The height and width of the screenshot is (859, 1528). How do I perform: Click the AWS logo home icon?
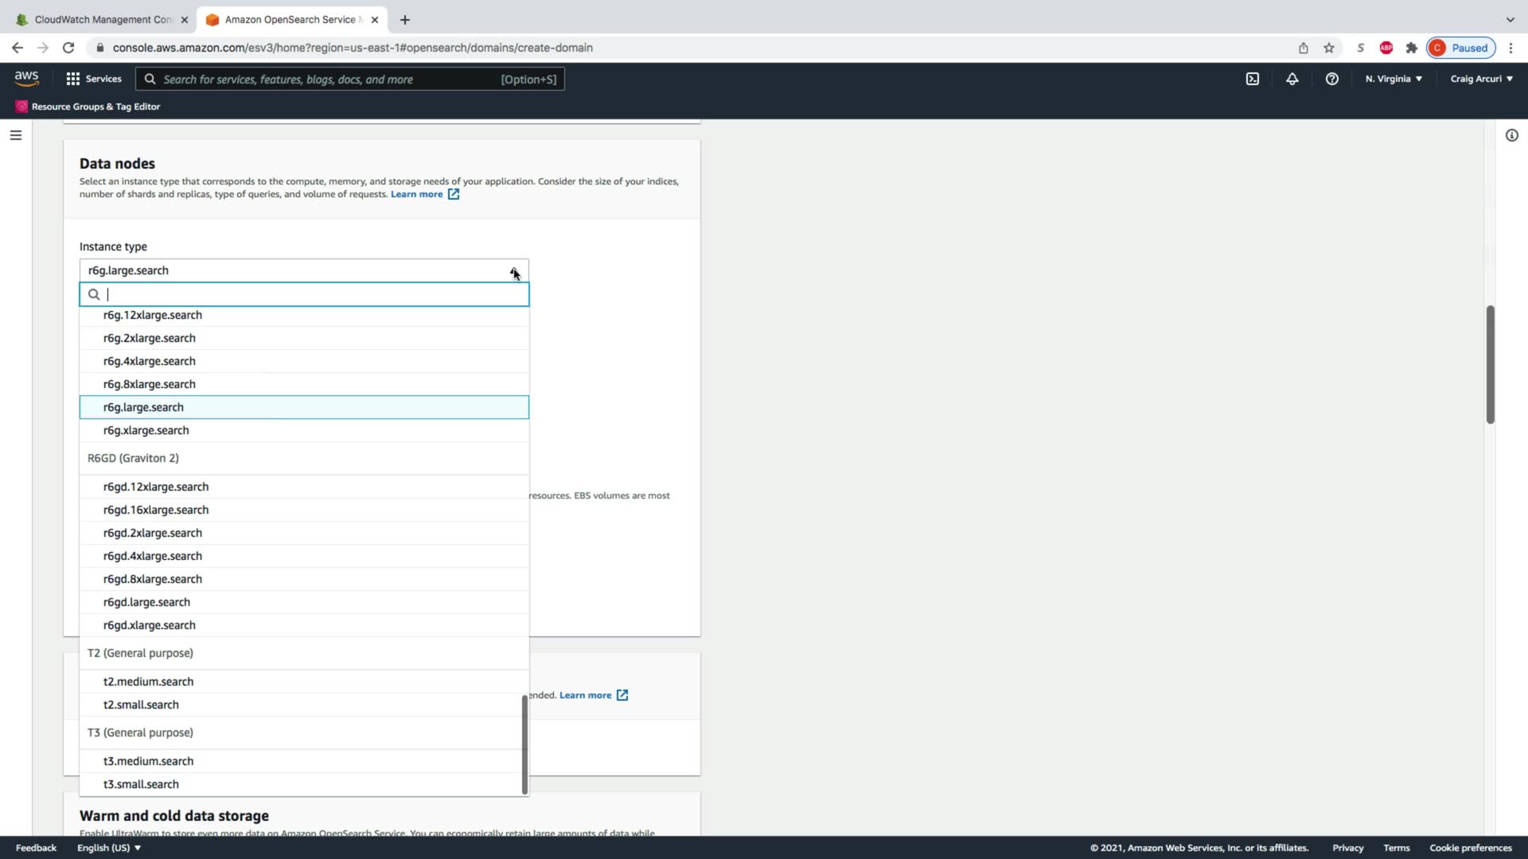(26, 78)
